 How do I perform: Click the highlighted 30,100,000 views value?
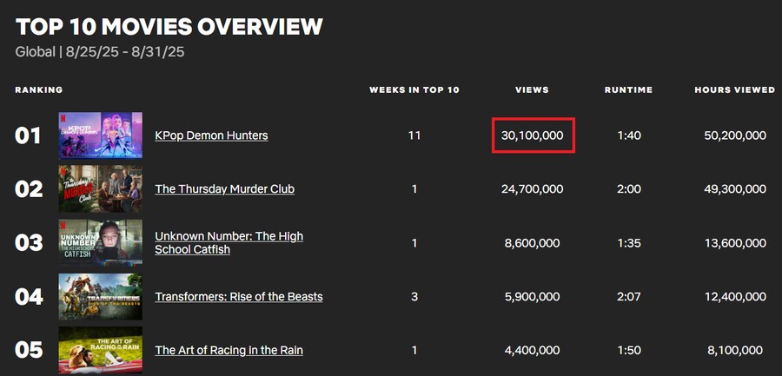tap(533, 135)
